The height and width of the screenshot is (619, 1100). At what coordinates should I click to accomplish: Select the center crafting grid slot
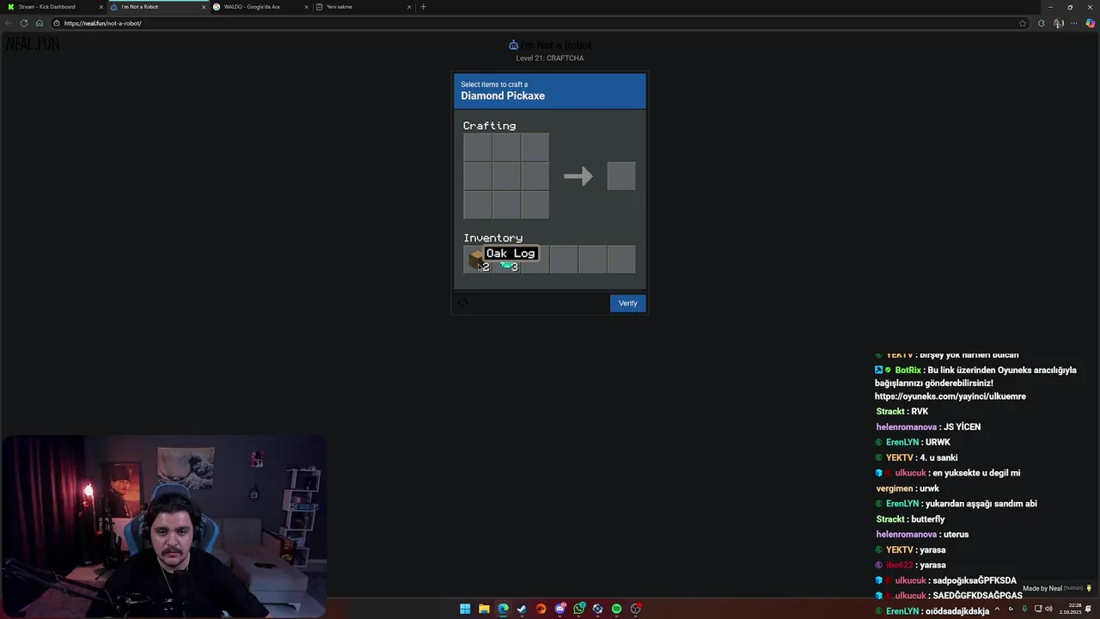pyautogui.click(x=506, y=176)
